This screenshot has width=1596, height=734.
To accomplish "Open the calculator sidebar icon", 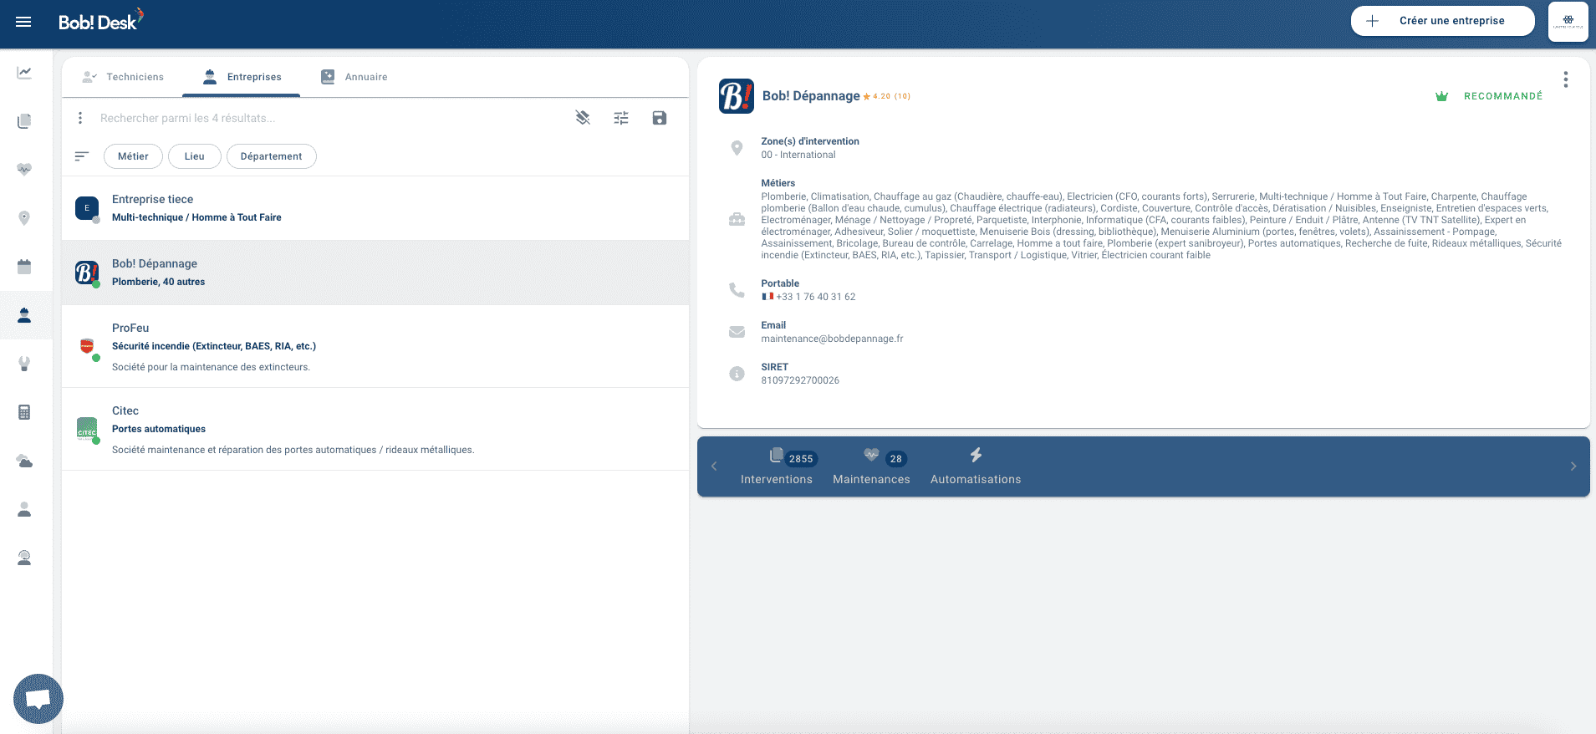I will pos(24,412).
